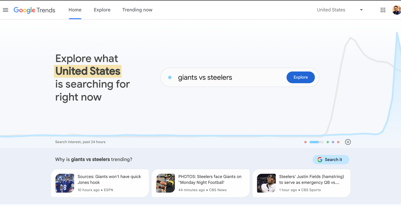
Task: Click the Google G on Search it button
Action: pos(320,160)
